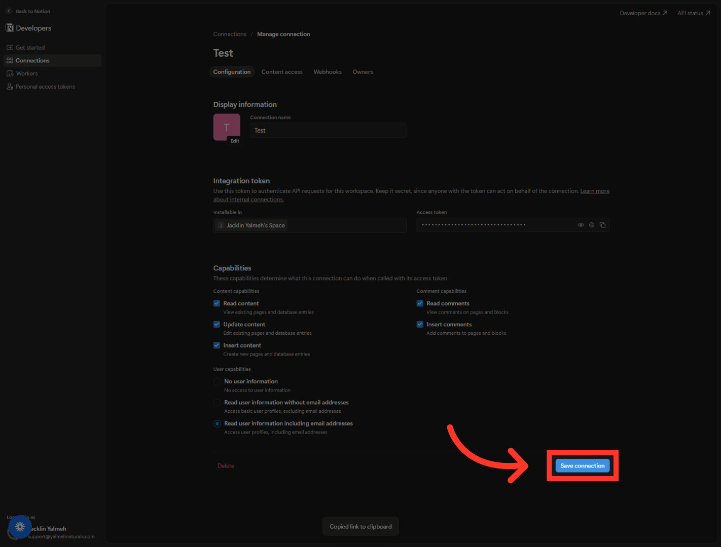
Task: Select the No user information radio button
Action: tap(217, 381)
